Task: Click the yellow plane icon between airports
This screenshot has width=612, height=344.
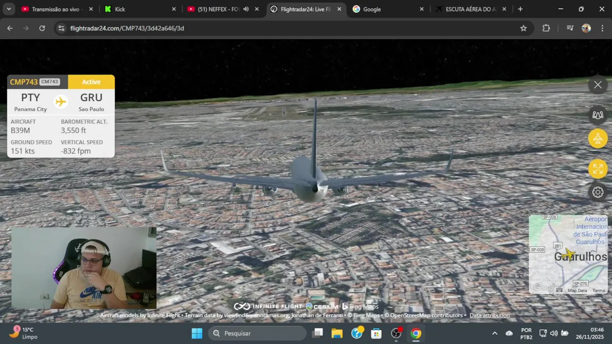Action: pyautogui.click(x=61, y=101)
